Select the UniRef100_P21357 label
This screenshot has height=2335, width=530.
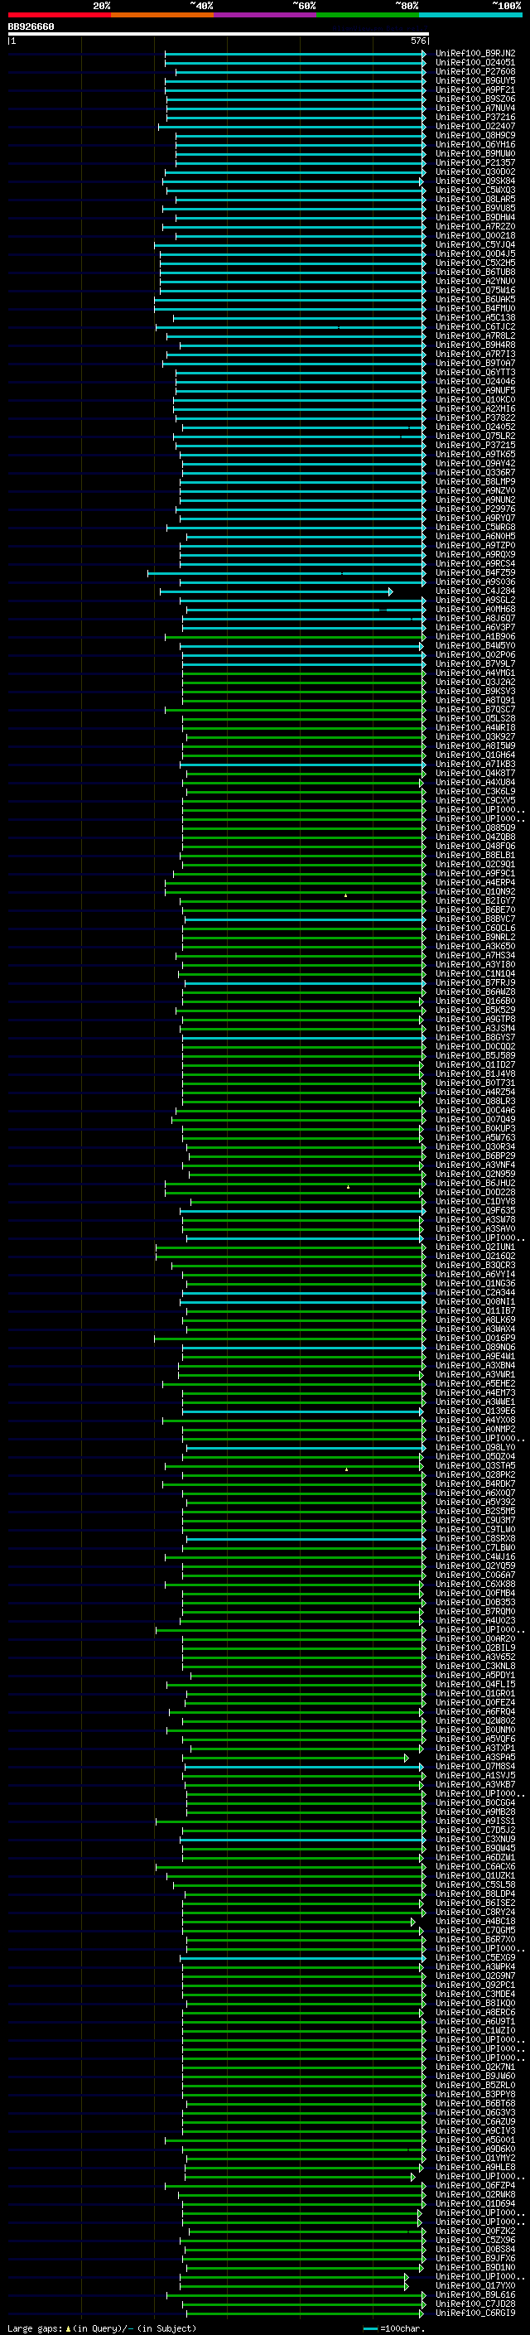coord(475,162)
